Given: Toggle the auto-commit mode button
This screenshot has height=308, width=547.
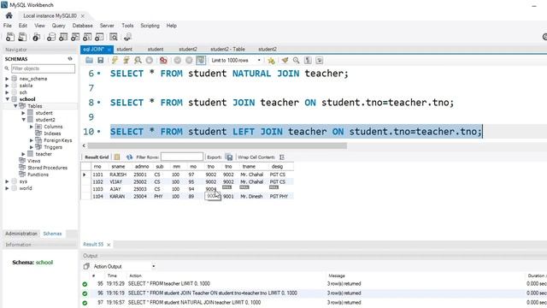Looking at the screenshot, I should 201,61.
